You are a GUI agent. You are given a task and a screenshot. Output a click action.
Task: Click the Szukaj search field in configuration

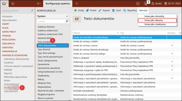tap(51, 21)
